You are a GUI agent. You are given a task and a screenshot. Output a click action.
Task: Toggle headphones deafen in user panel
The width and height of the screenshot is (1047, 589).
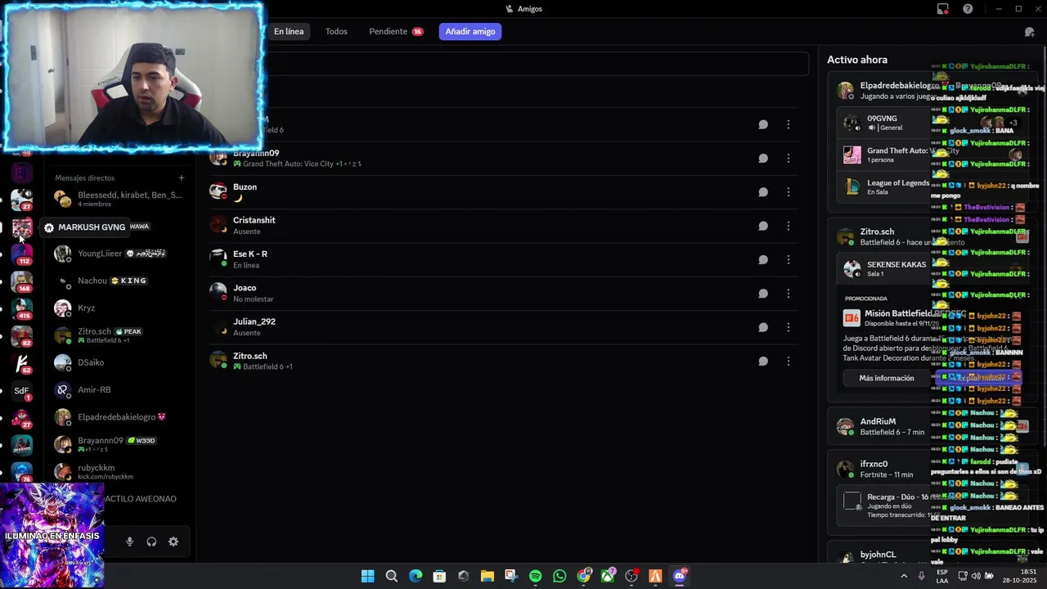(151, 542)
